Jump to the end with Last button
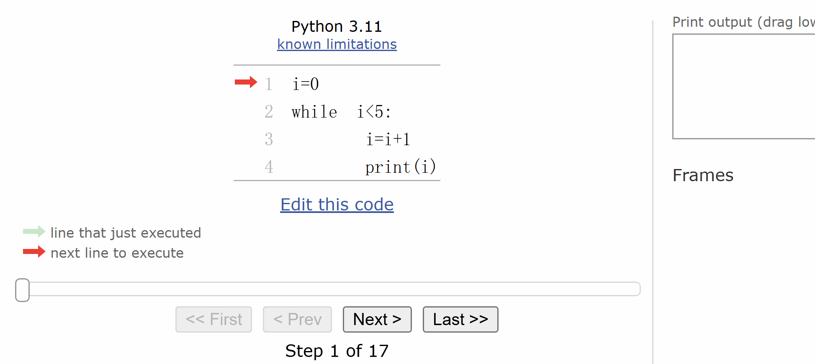The image size is (815, 364). (x=460, y=320)
